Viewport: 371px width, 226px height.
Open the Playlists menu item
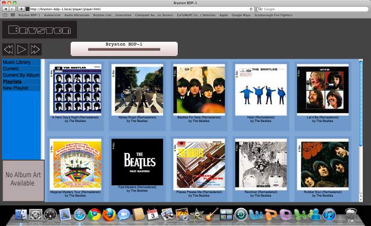point(12,81)
